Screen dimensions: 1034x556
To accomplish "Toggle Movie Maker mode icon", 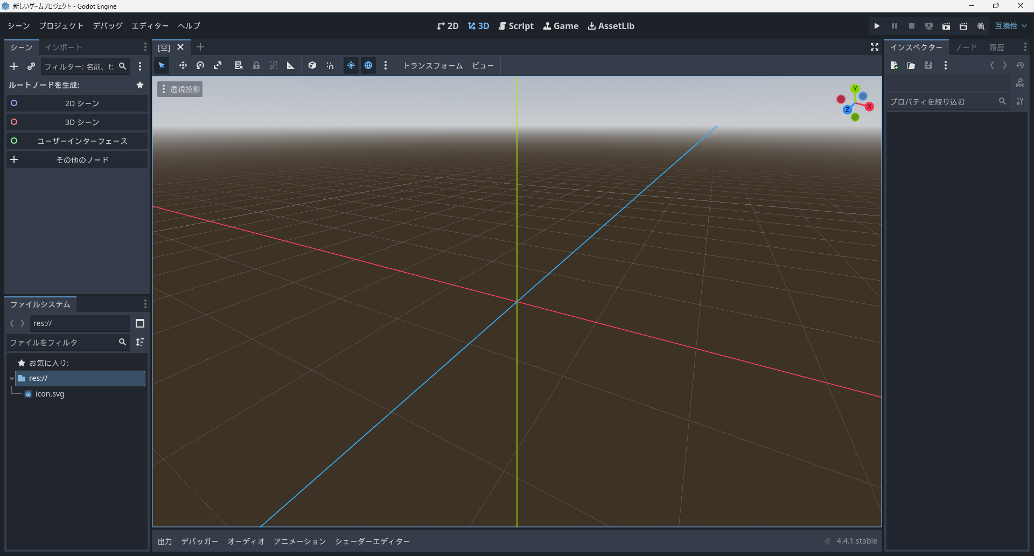I will pos(981,26).
